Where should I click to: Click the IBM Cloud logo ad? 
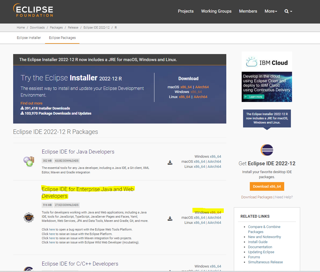point(267,62)
